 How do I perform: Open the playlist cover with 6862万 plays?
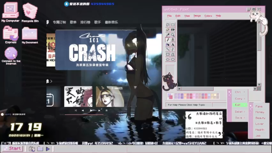110,97
